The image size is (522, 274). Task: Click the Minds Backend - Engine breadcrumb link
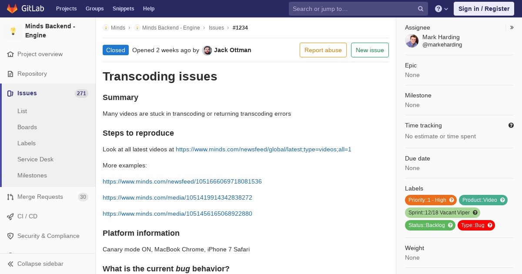(171, 28)
